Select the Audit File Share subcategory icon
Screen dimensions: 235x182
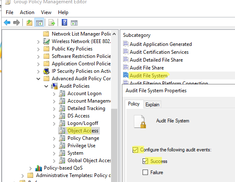pyautogui.click(x=126, y=67)
